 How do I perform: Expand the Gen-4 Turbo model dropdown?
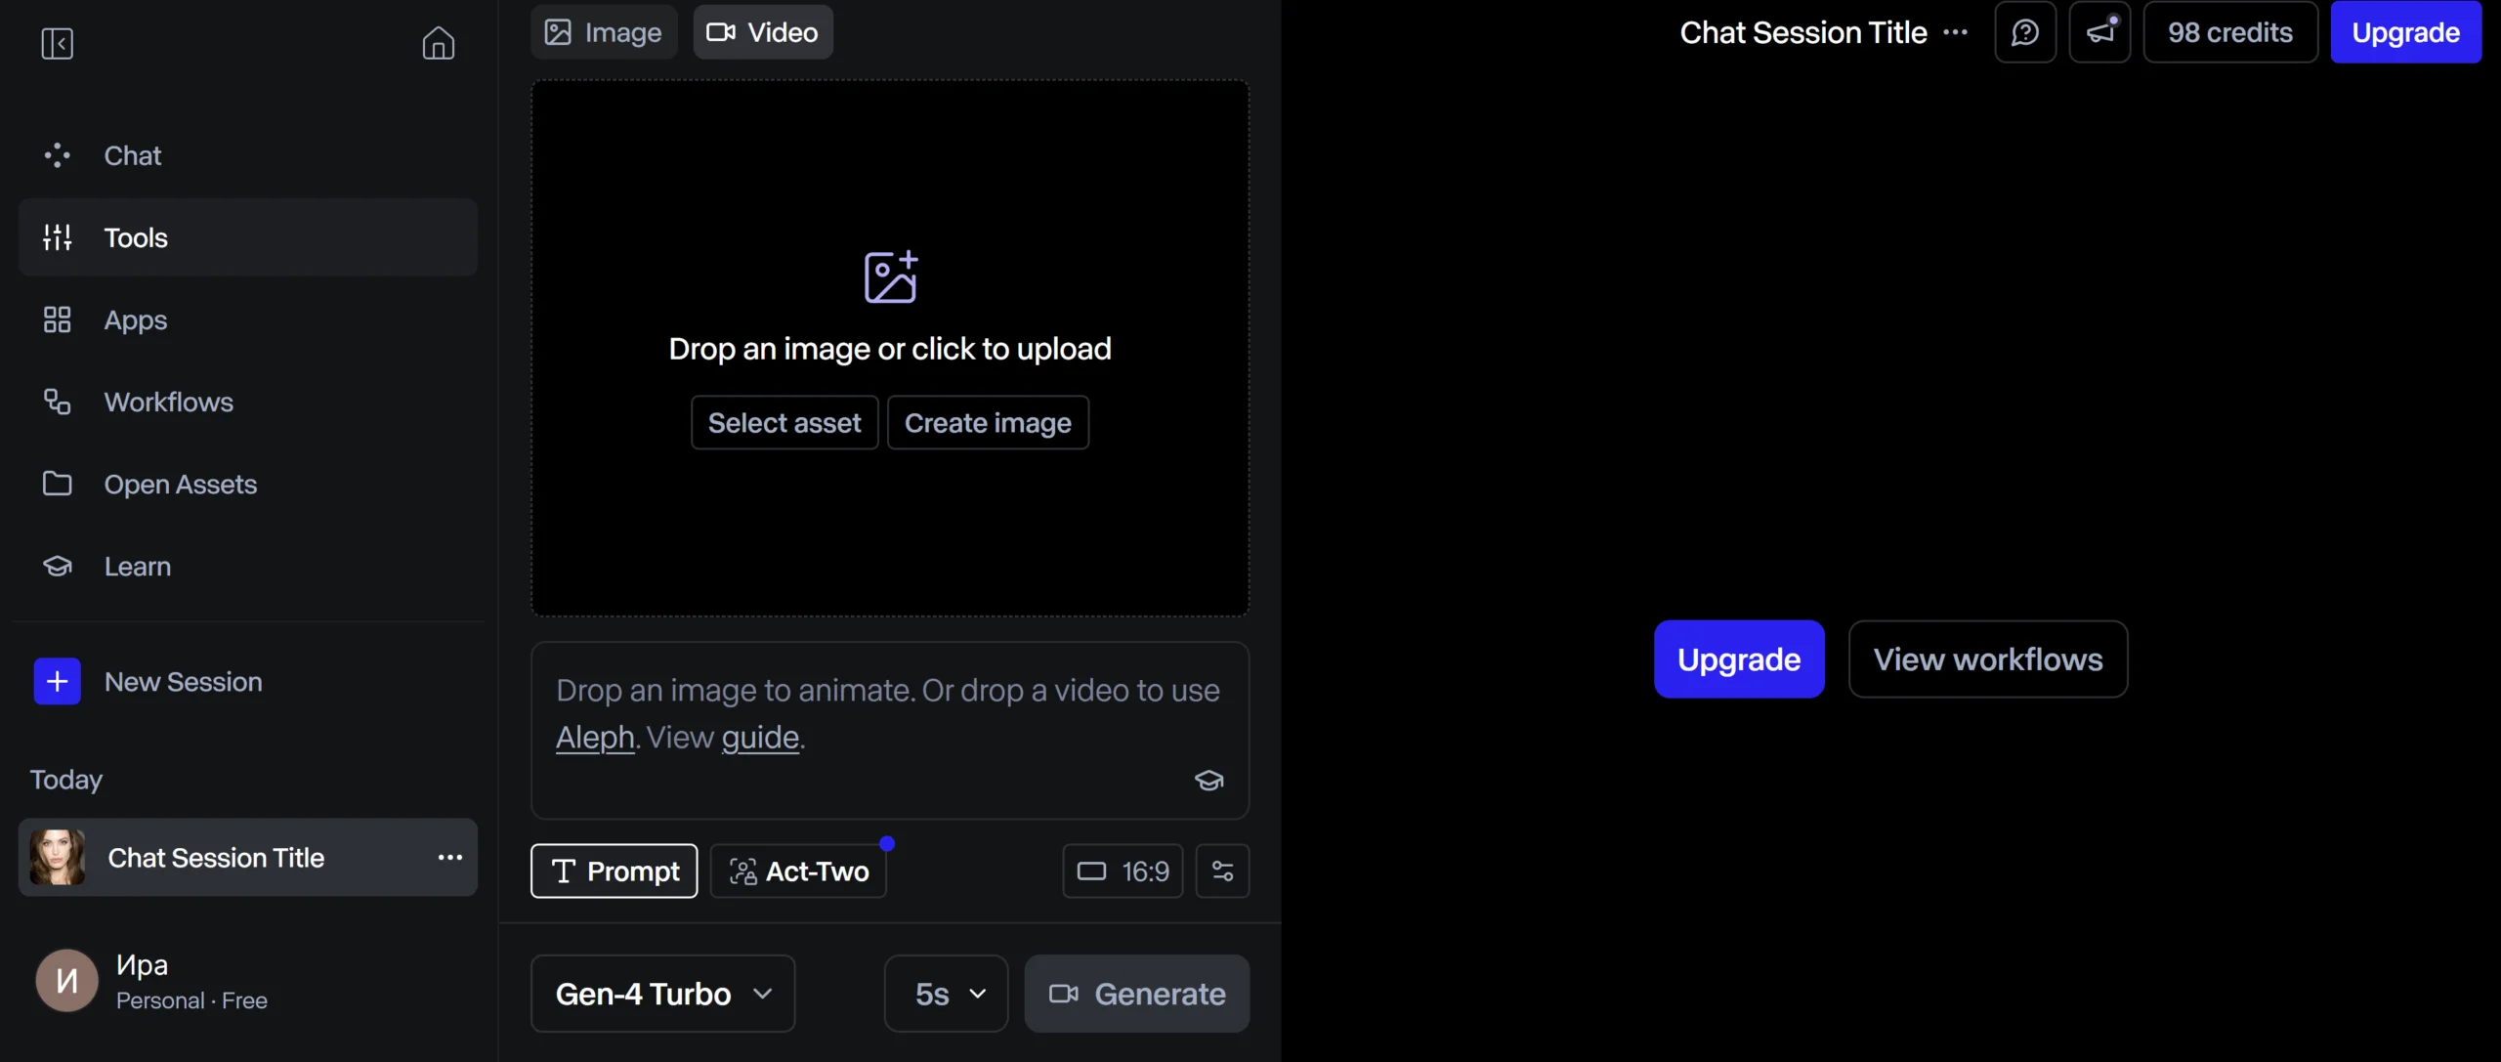coord(662,994)
